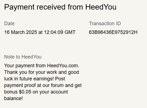Click the 12:04:09 GMT timestamp
Screen dimensions: 147x108
point(60,32)
